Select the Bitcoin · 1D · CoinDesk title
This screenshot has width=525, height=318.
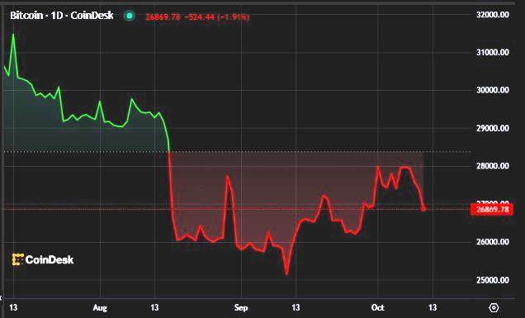click(62, 16)
